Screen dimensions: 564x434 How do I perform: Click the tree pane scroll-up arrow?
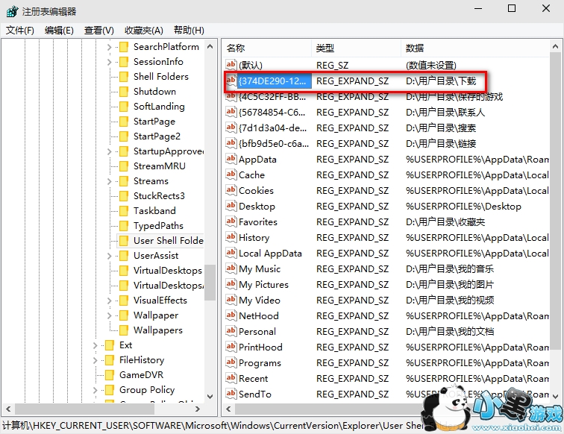point(210,46)
